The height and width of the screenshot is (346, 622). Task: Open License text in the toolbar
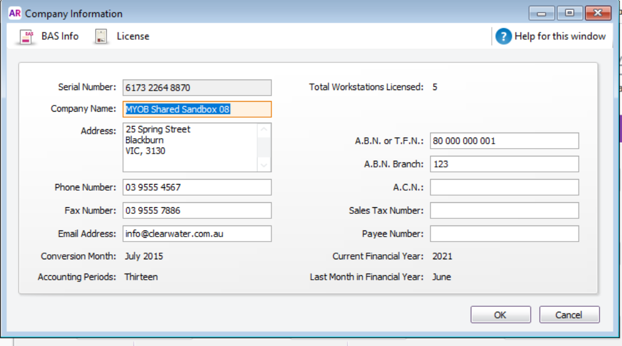click(x=133, y=36)
